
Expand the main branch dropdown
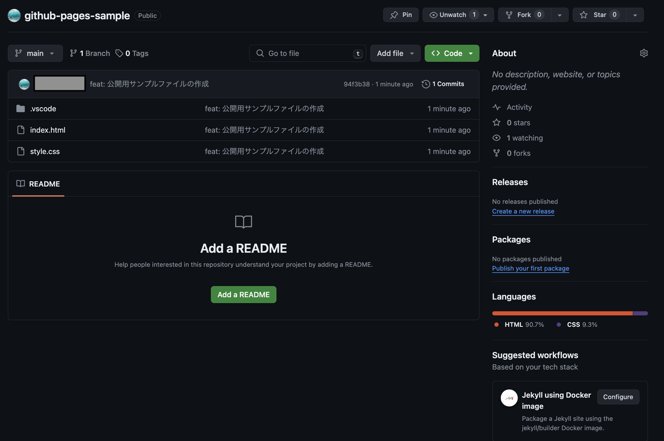pyautogui.click(x=35, y=53)
